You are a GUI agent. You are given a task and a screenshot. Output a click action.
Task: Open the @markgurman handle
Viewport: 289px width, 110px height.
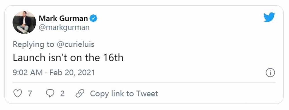(x=64, y=28)
